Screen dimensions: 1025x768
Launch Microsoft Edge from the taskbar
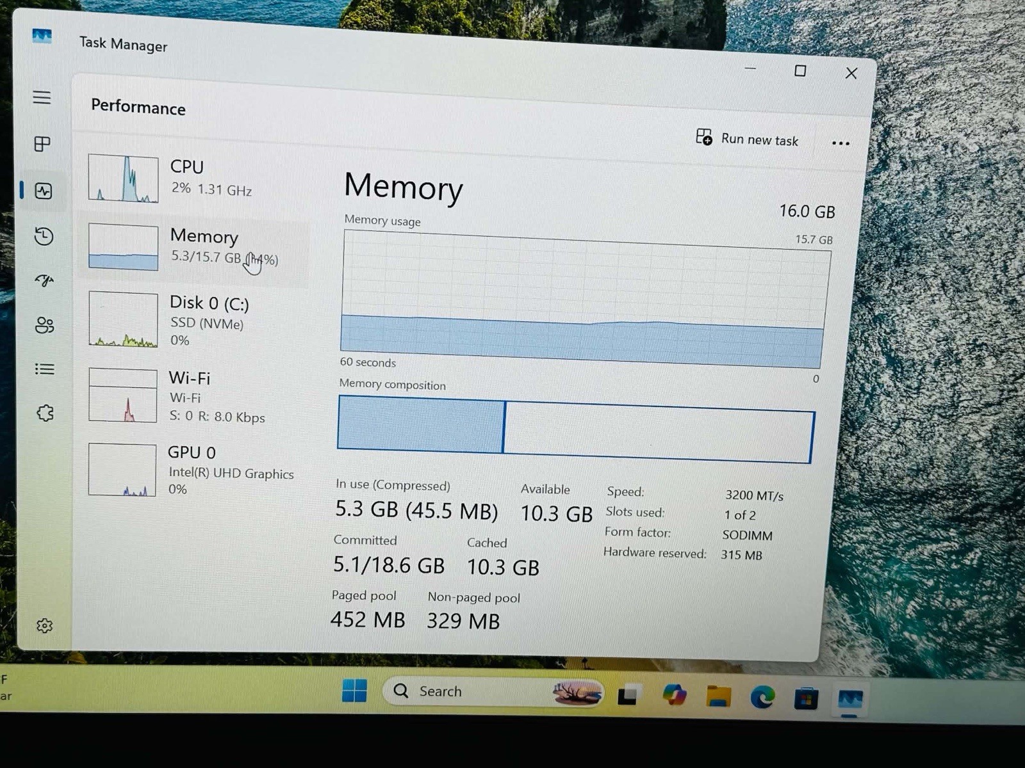point(762,696)
